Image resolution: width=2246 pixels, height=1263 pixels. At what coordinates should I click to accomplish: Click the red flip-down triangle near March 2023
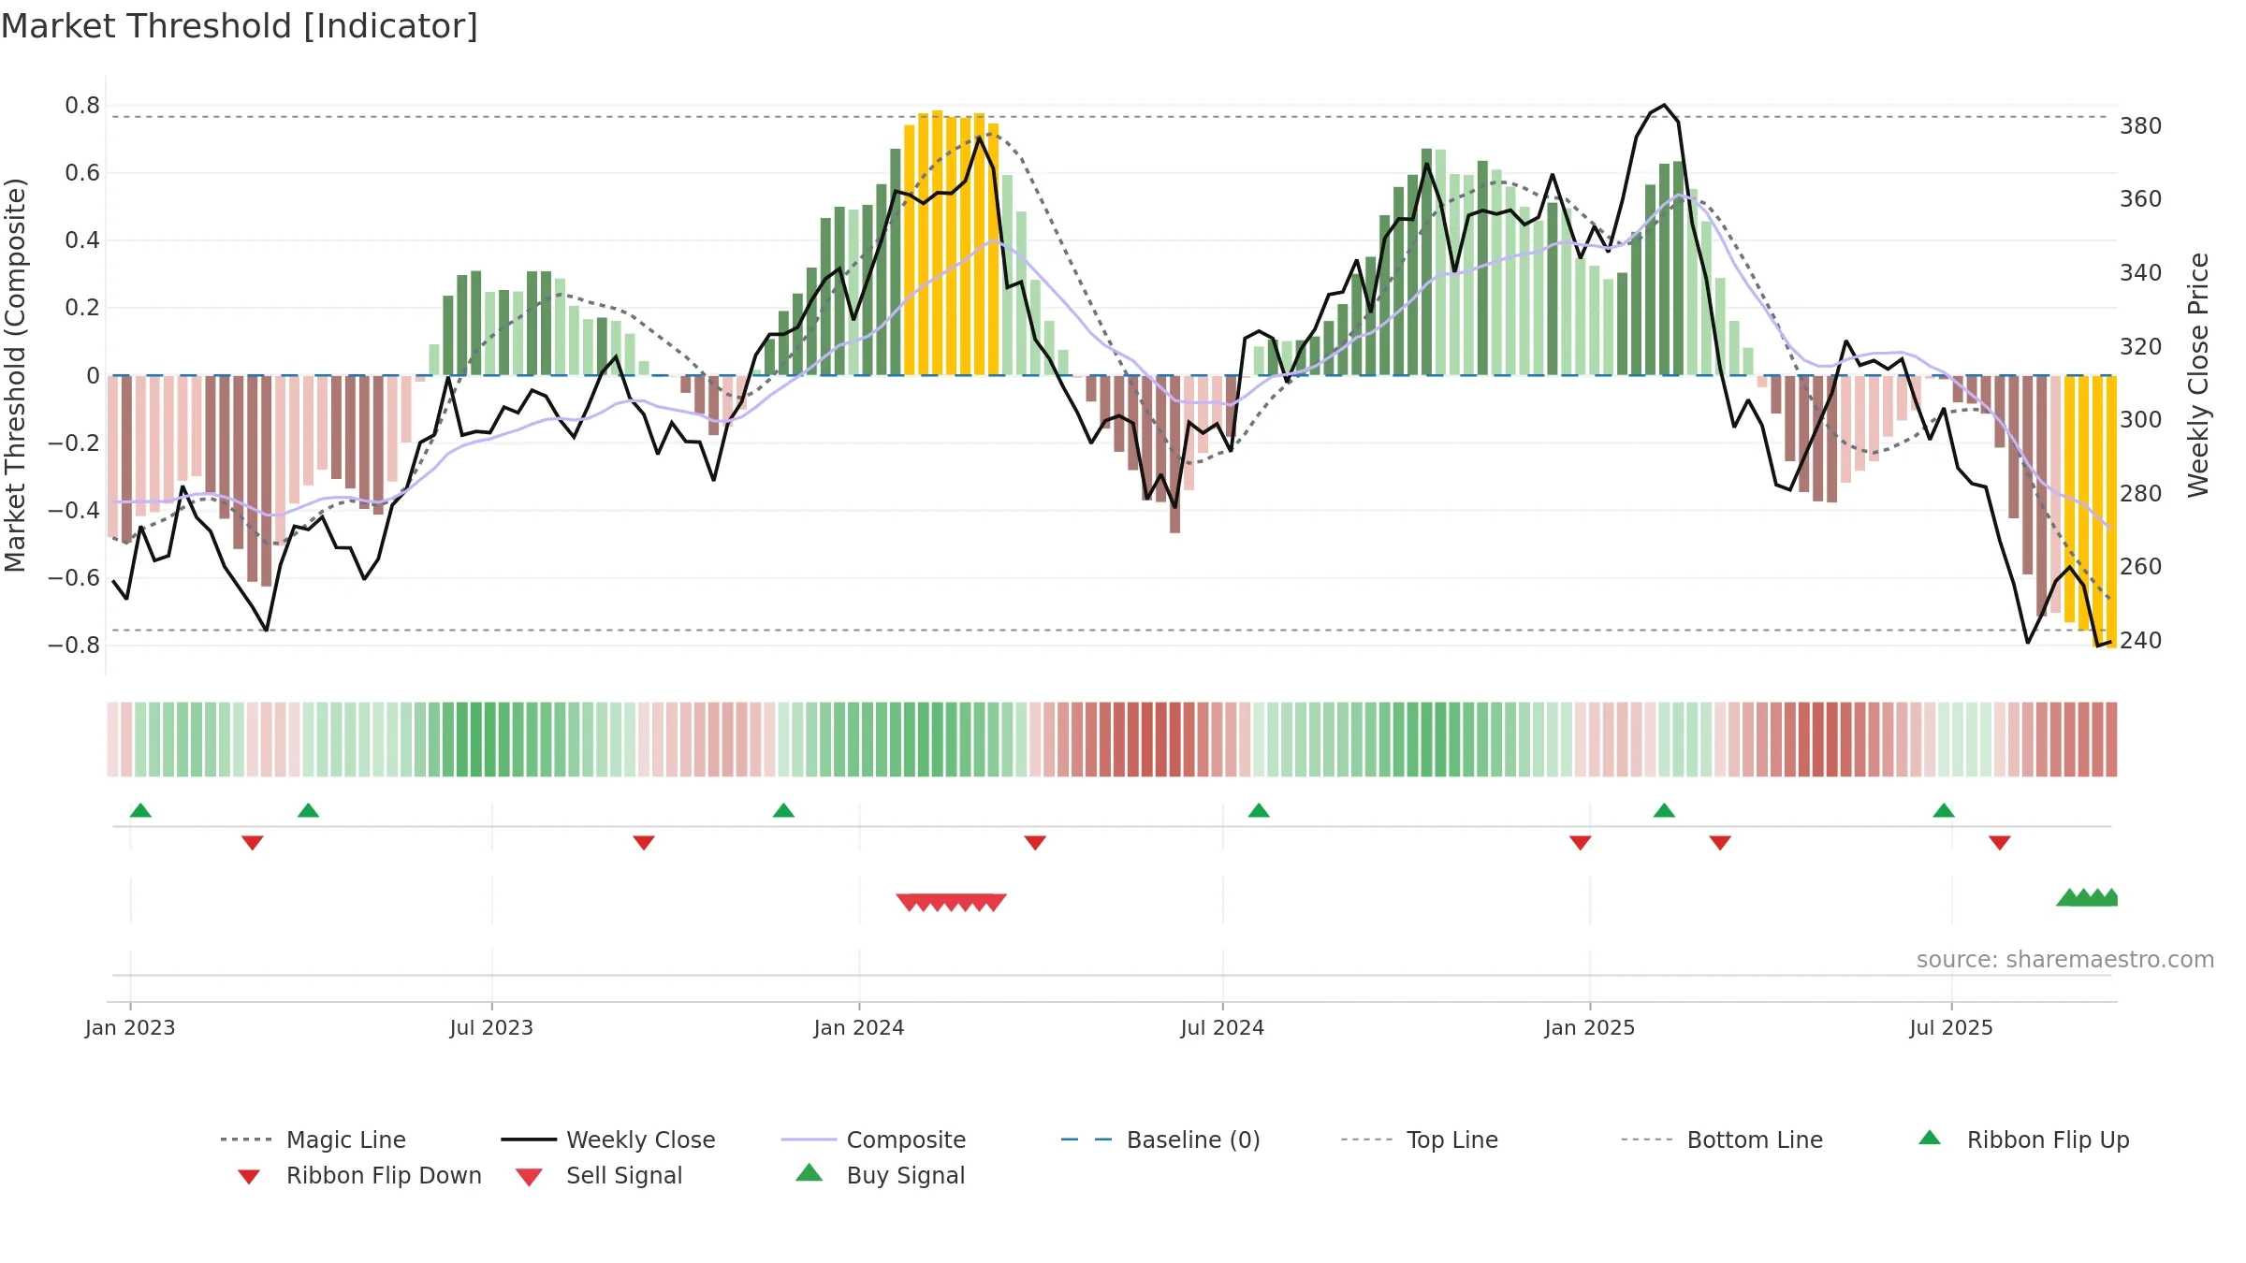point(253,843)
